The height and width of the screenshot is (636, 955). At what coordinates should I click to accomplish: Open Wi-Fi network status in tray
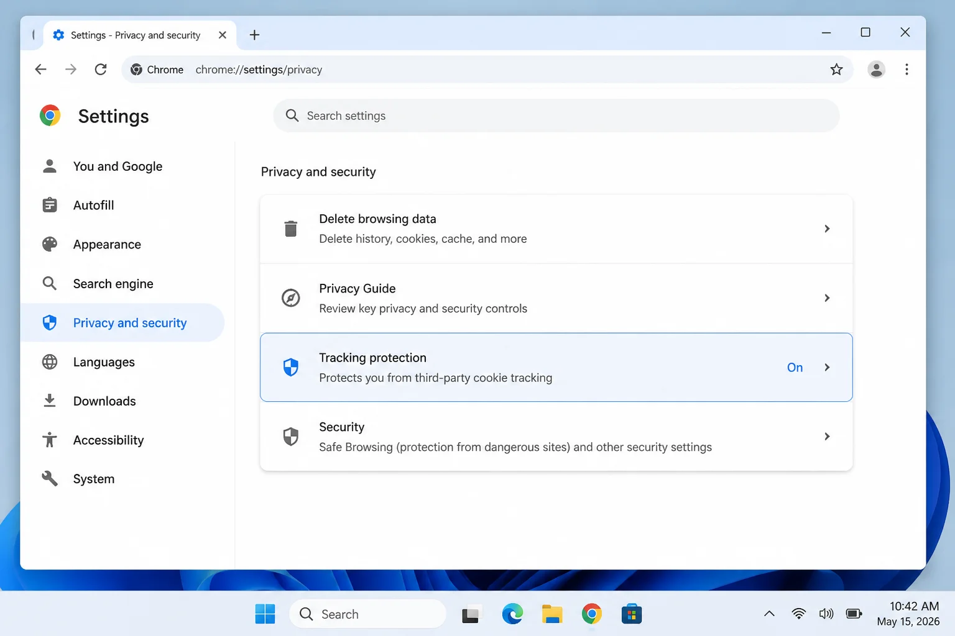point(798,614)
